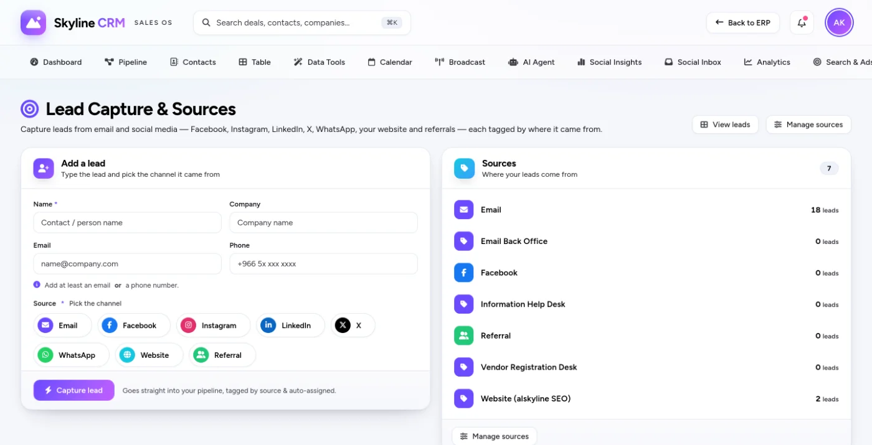The image size is (872, 445).
Task: Switch to the Analytics tab
Action: click(x=767, y=62)
